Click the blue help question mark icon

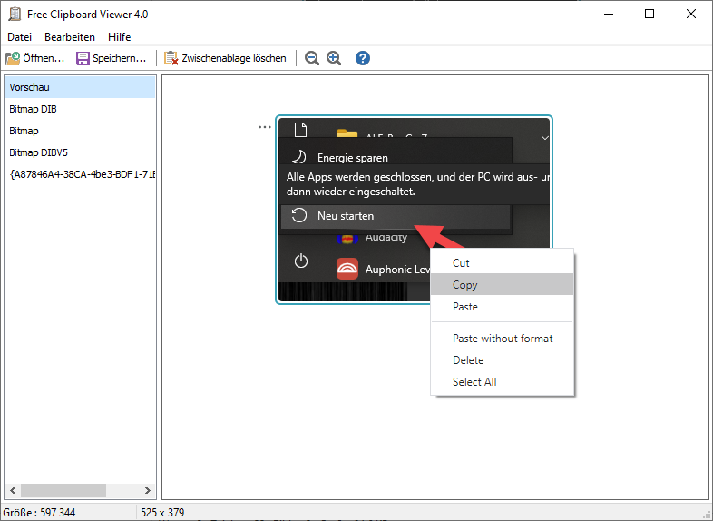(x=363, y=58)
